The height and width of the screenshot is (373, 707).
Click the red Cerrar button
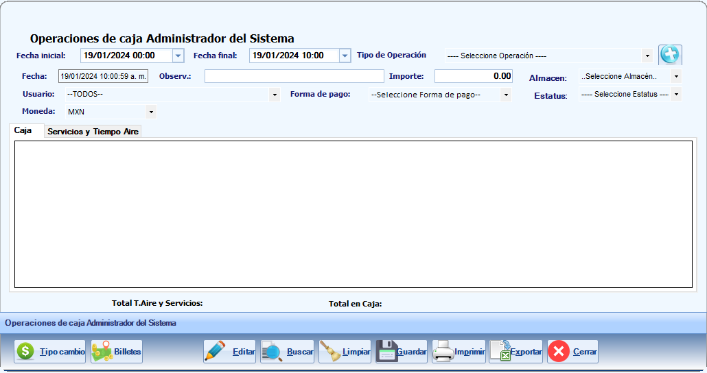click(572, 351)
